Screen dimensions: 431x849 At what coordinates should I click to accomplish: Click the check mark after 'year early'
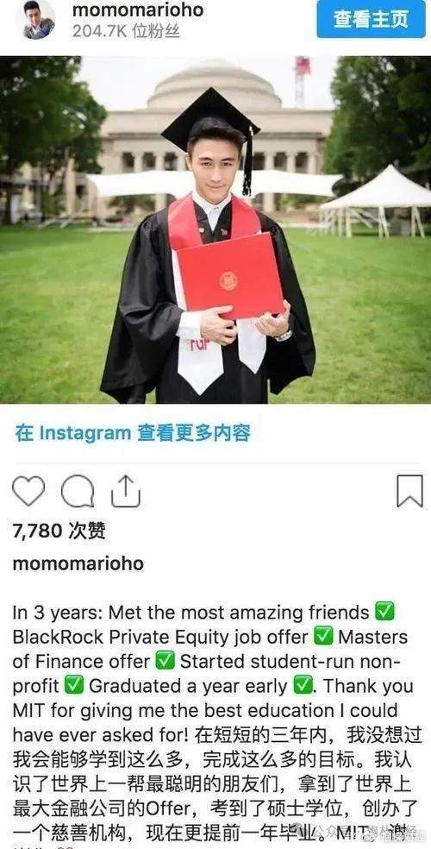coord(302,685)
